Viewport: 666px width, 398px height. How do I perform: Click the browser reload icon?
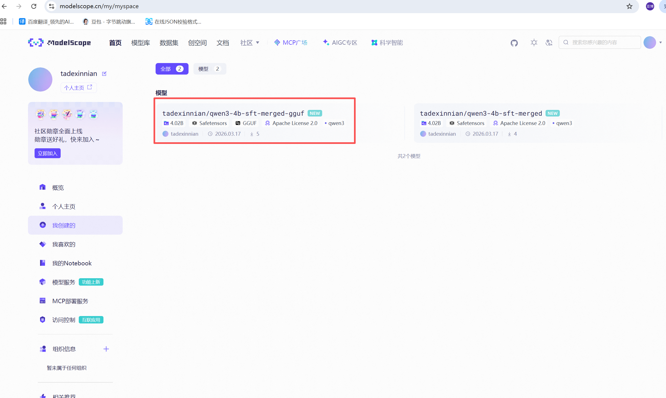point(34,6)
